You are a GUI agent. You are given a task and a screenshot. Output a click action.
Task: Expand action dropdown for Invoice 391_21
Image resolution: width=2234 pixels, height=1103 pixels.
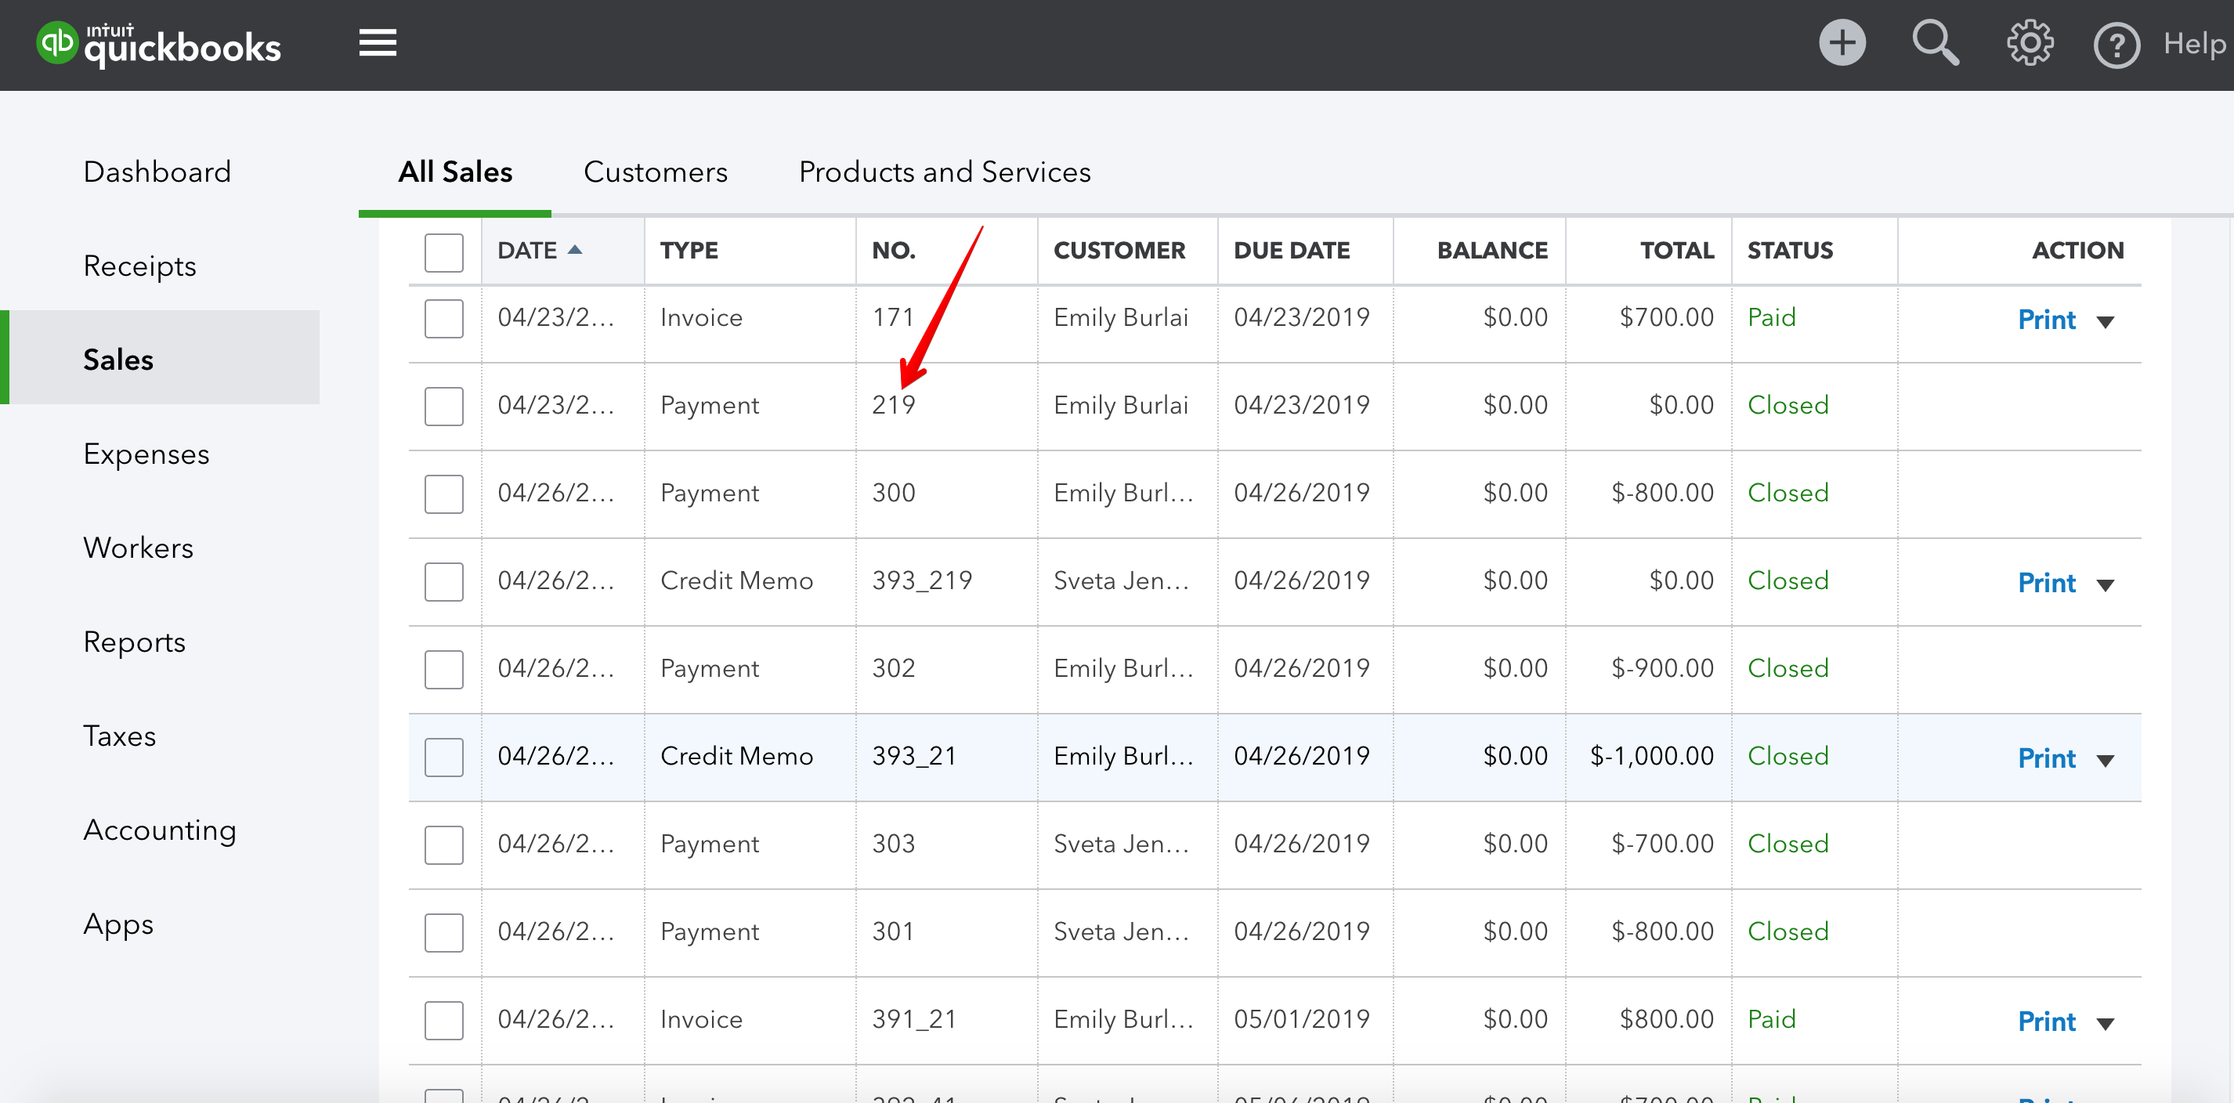[2105, 1024]
